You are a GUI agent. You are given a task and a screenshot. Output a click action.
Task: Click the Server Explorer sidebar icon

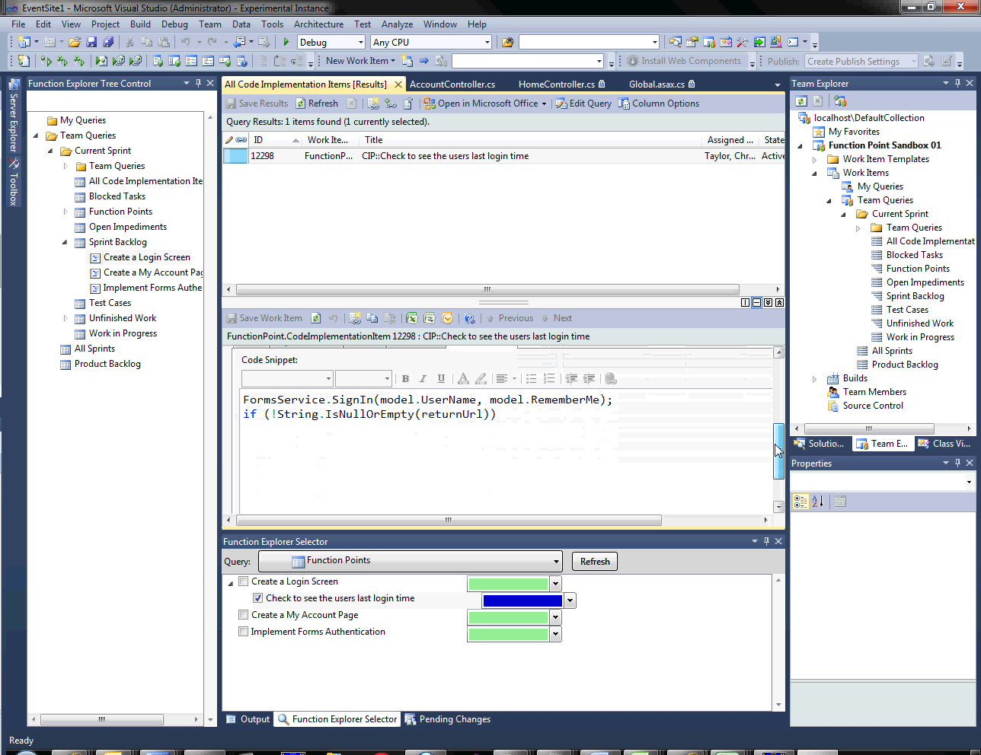[x=14, y=84]
